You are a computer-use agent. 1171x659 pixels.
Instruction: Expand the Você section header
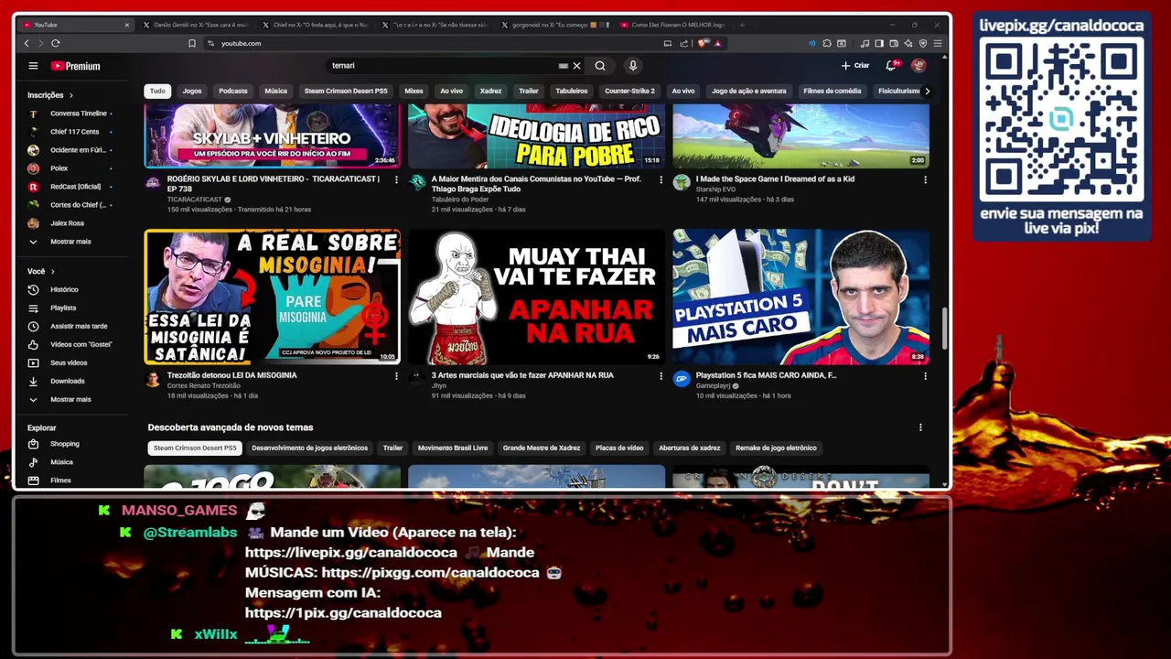point(41,271)
